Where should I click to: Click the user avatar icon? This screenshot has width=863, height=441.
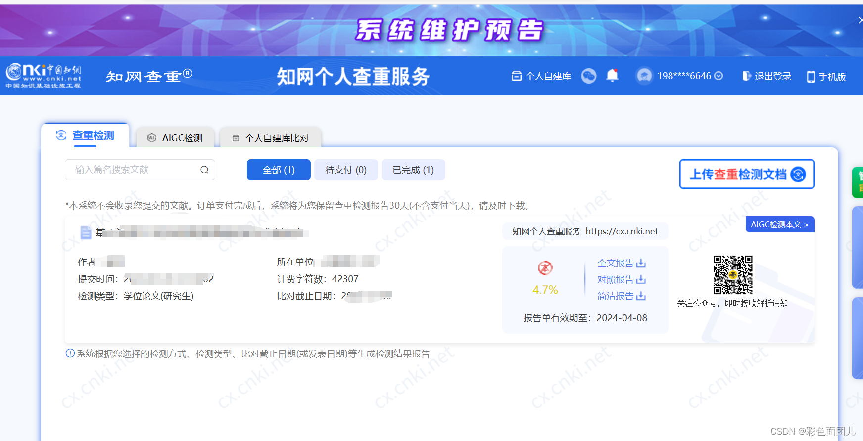coord(644,76)
